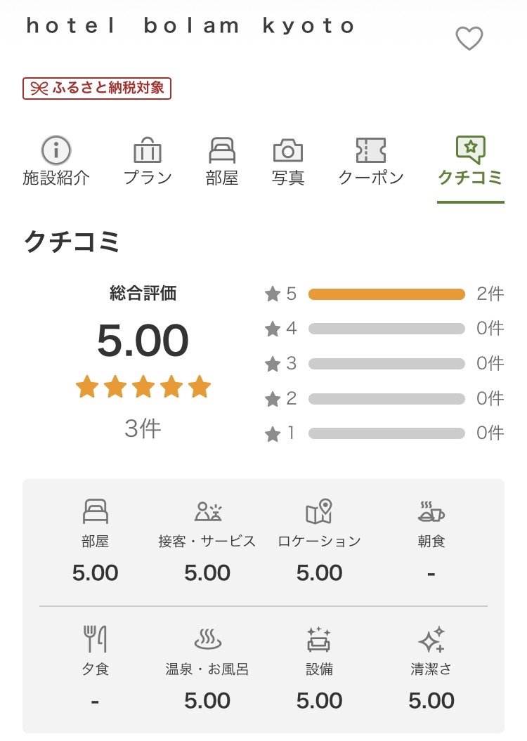This screenshot has height=741, width=527.
Task: Click the 4-star rating bar
Action: tap(386, 329)
